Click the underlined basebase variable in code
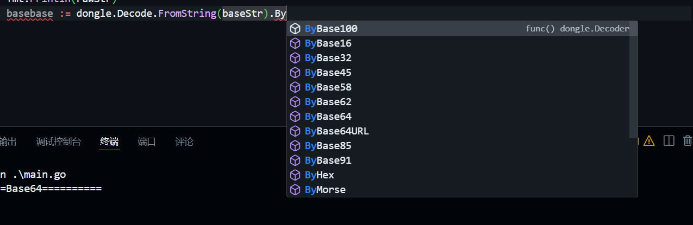 [29, 14]
